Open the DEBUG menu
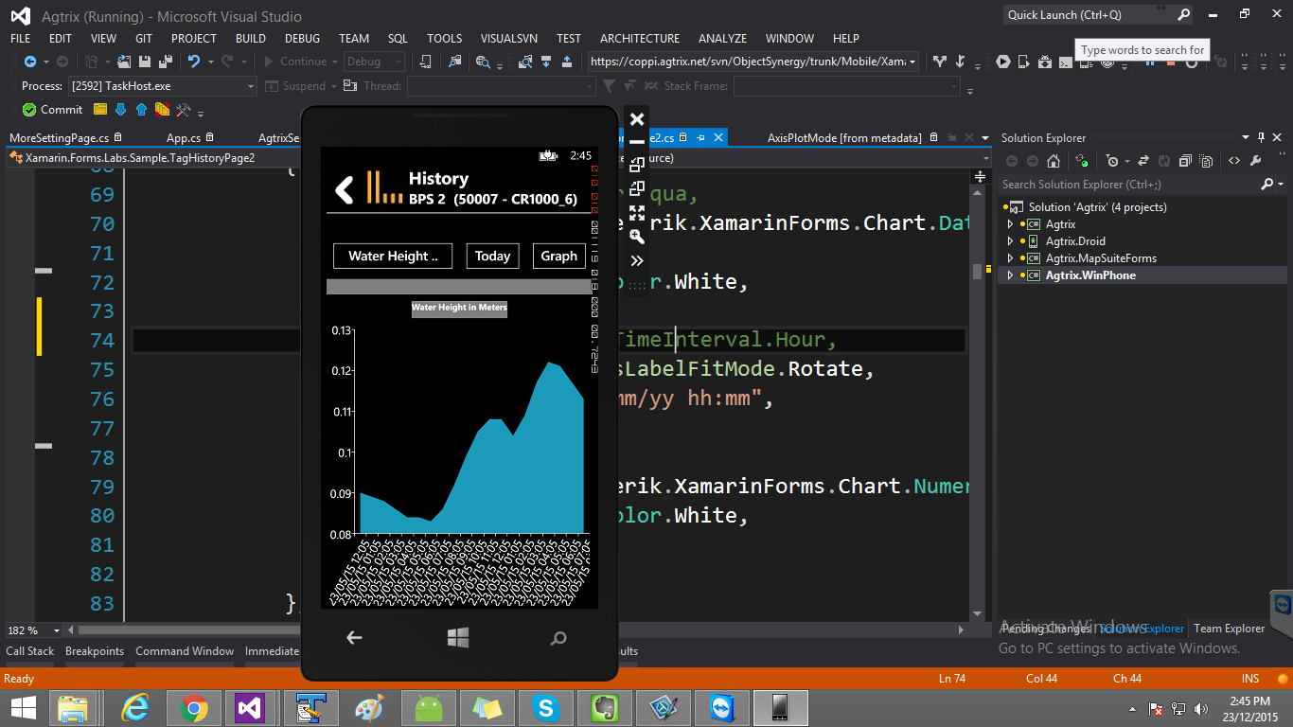 click(x=302, y=39)
